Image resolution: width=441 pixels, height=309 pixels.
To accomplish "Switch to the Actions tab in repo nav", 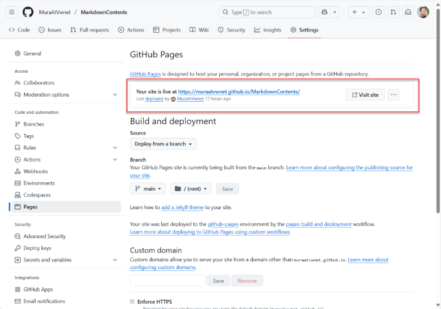I will [132, 30].
